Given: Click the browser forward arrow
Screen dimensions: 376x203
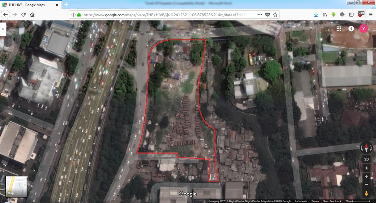Looking at the screenshot, I should (14, 14).
